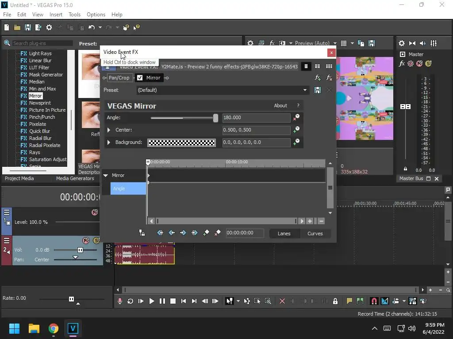The height and width of the screenshot is (339, 453).
Task: Click the Search plug-ins field
Action: pyautogui.click(x=42, y=43)
